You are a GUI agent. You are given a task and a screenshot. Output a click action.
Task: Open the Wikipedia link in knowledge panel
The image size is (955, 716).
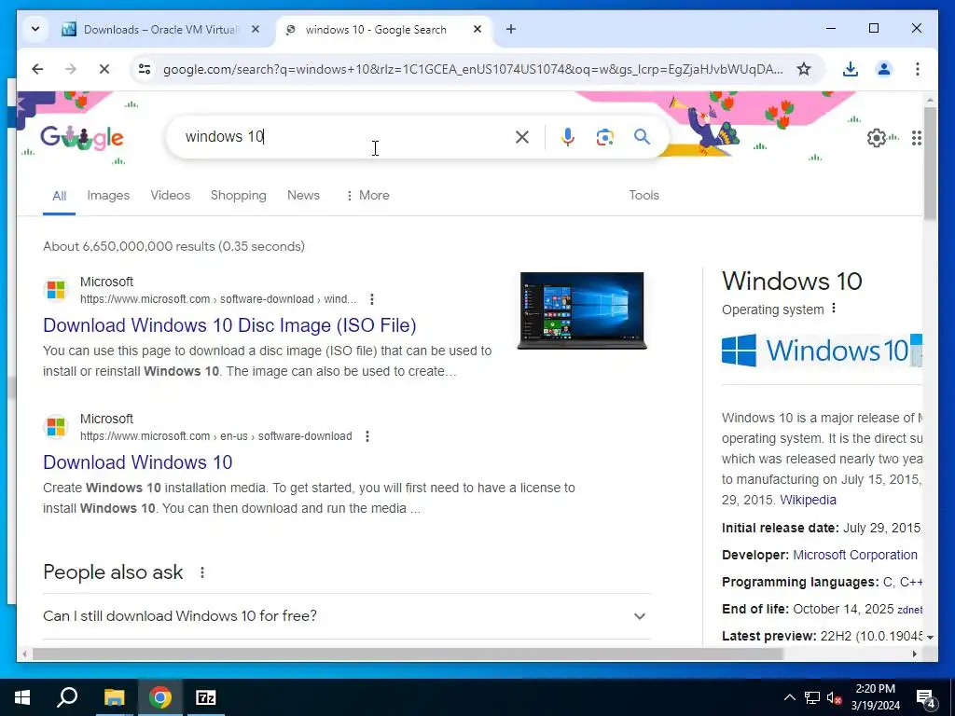click(x=809, y=500)
